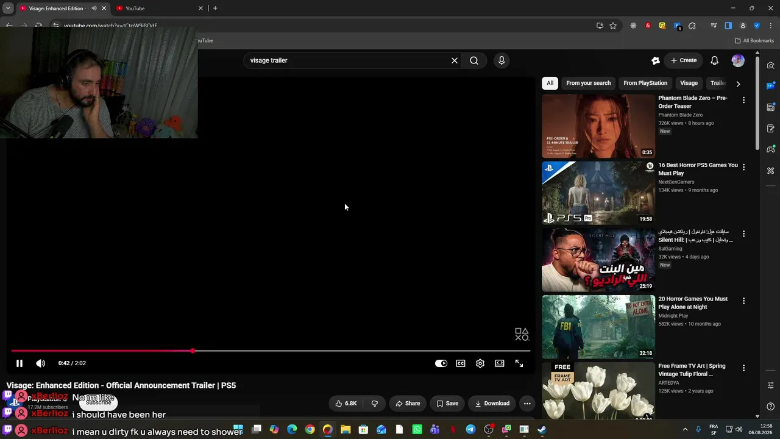Image resolution: width=780 pixels, height=439 pixels.
Task: Click the icon left of Create
Action: [x=656, y=60]
